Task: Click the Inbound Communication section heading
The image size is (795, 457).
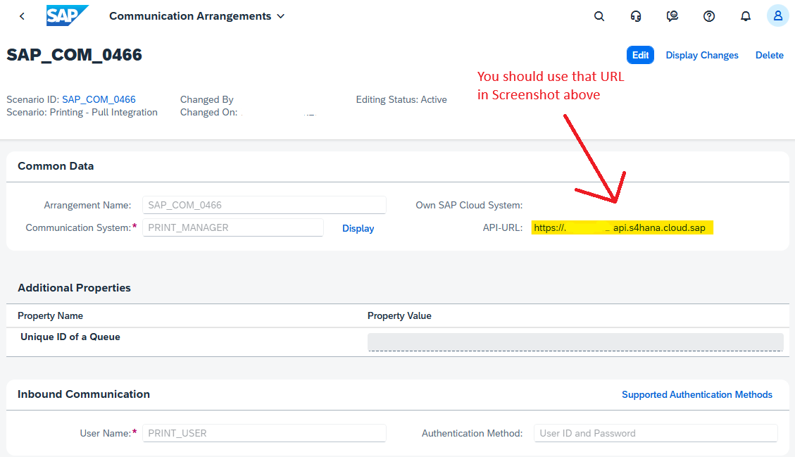Action: 84,394
